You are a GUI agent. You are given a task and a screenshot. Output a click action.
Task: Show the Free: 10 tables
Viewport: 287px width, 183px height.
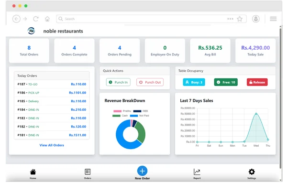[x=226, y=82]
